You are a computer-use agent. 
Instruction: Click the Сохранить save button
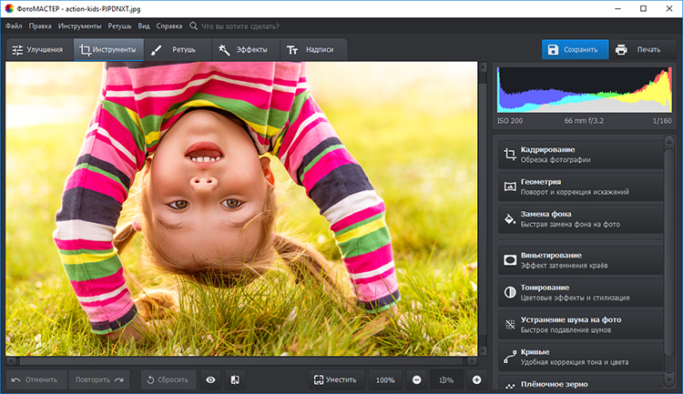point(576,50)
